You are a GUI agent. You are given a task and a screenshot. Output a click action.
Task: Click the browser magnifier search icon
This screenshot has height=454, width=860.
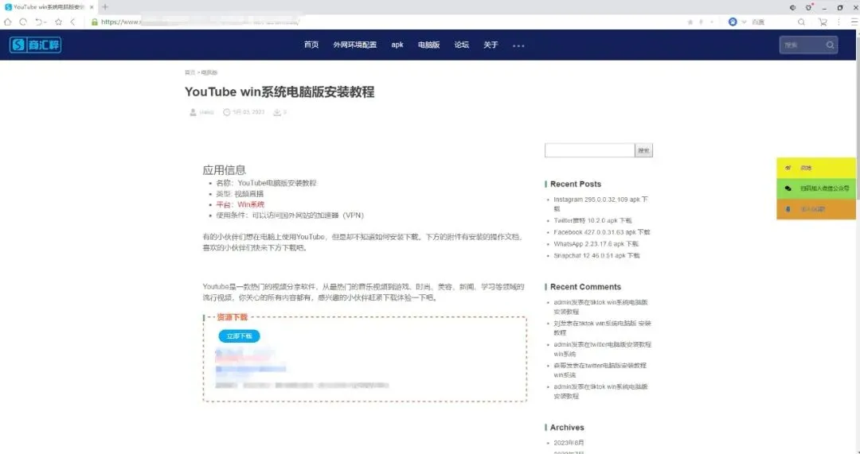click(801, 22)
